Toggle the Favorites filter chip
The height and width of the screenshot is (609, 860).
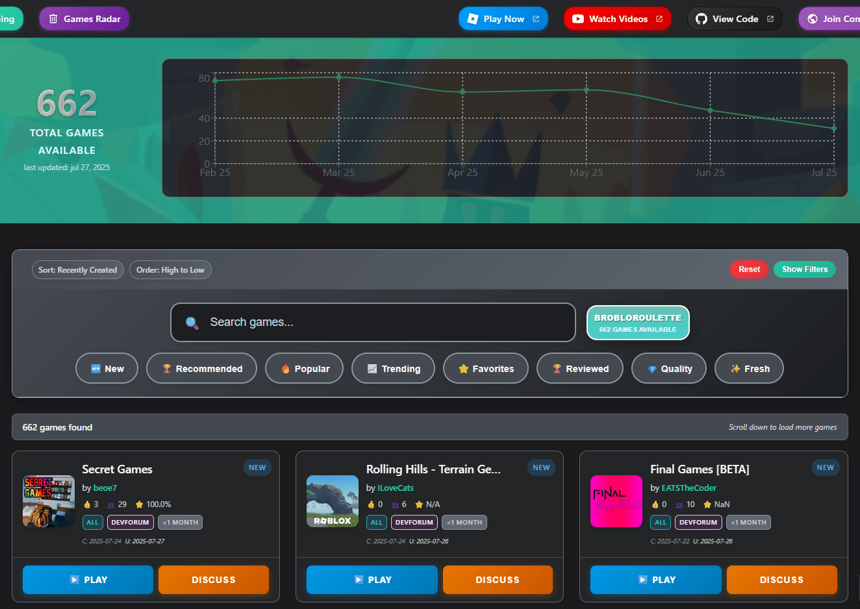click(x=485, y=369)
